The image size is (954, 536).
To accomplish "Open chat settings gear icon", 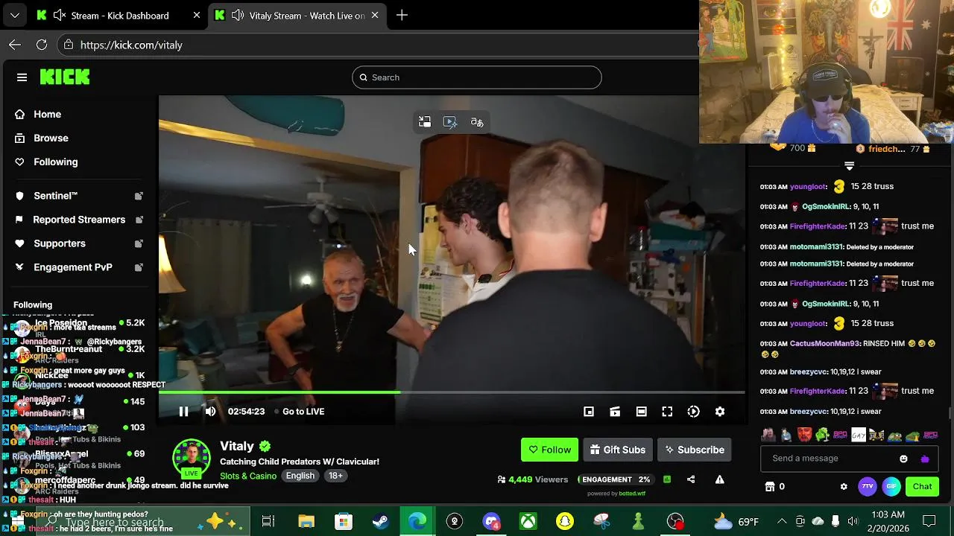I will (844, 486).
